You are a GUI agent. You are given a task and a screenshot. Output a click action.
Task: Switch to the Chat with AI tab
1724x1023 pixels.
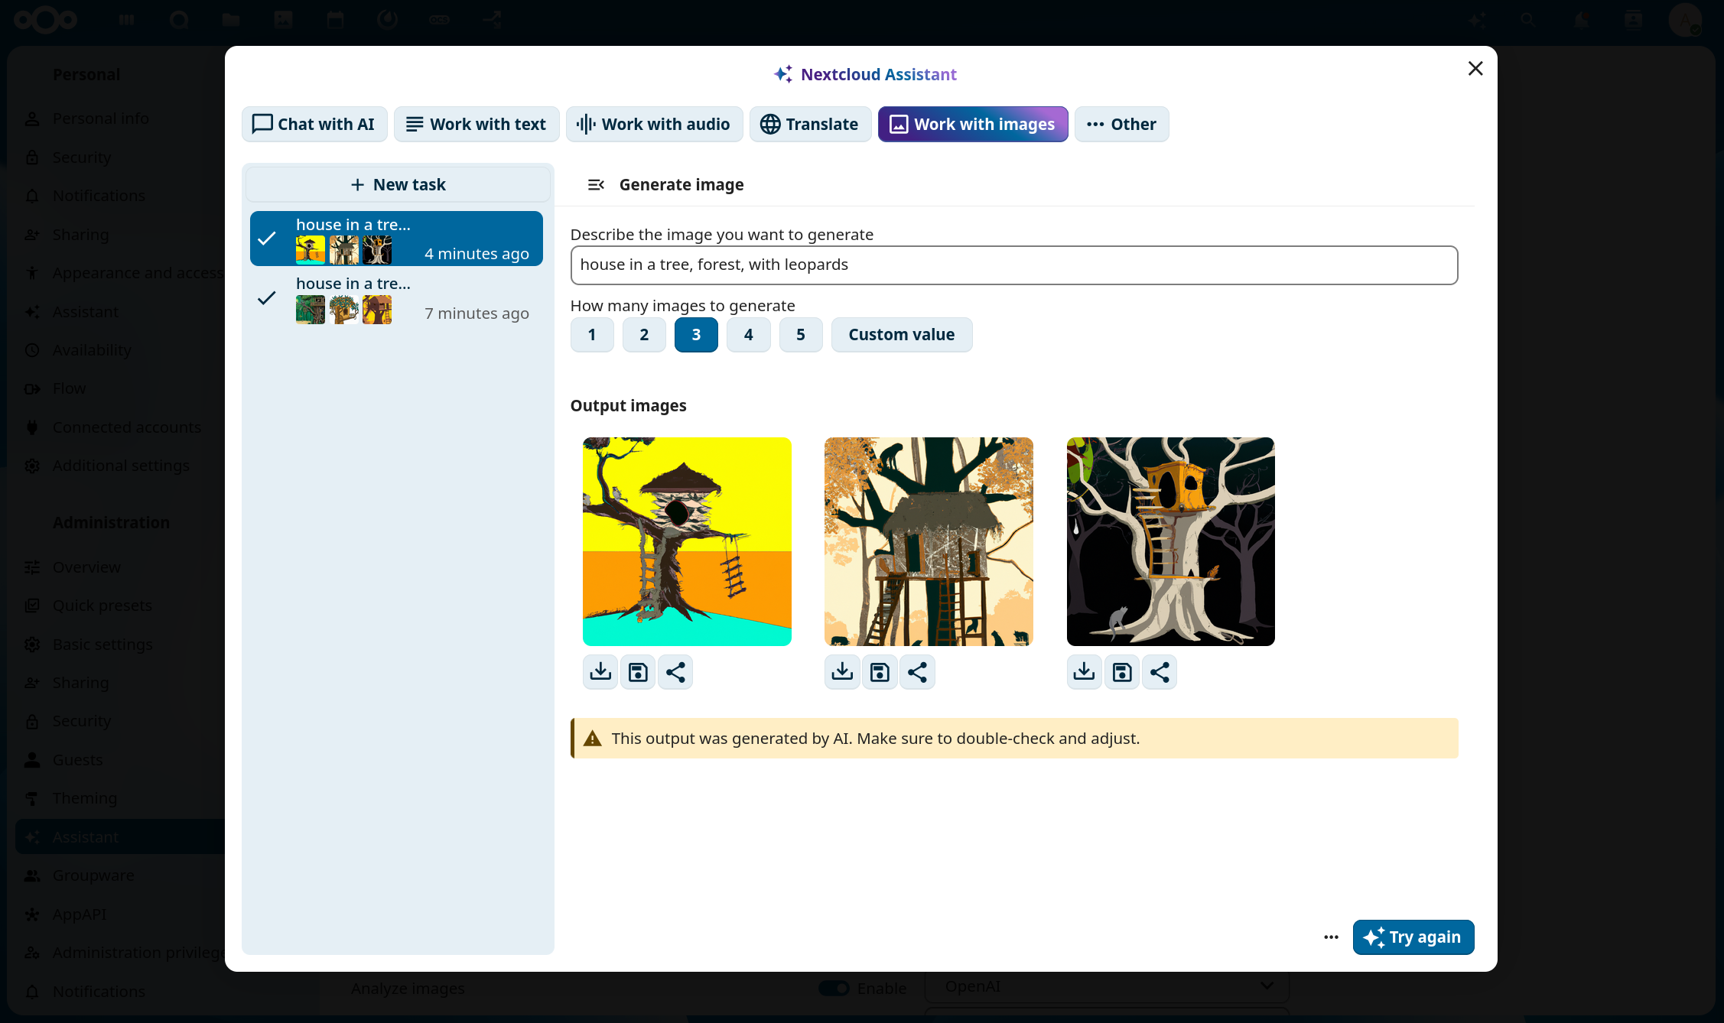coord(314,125)
